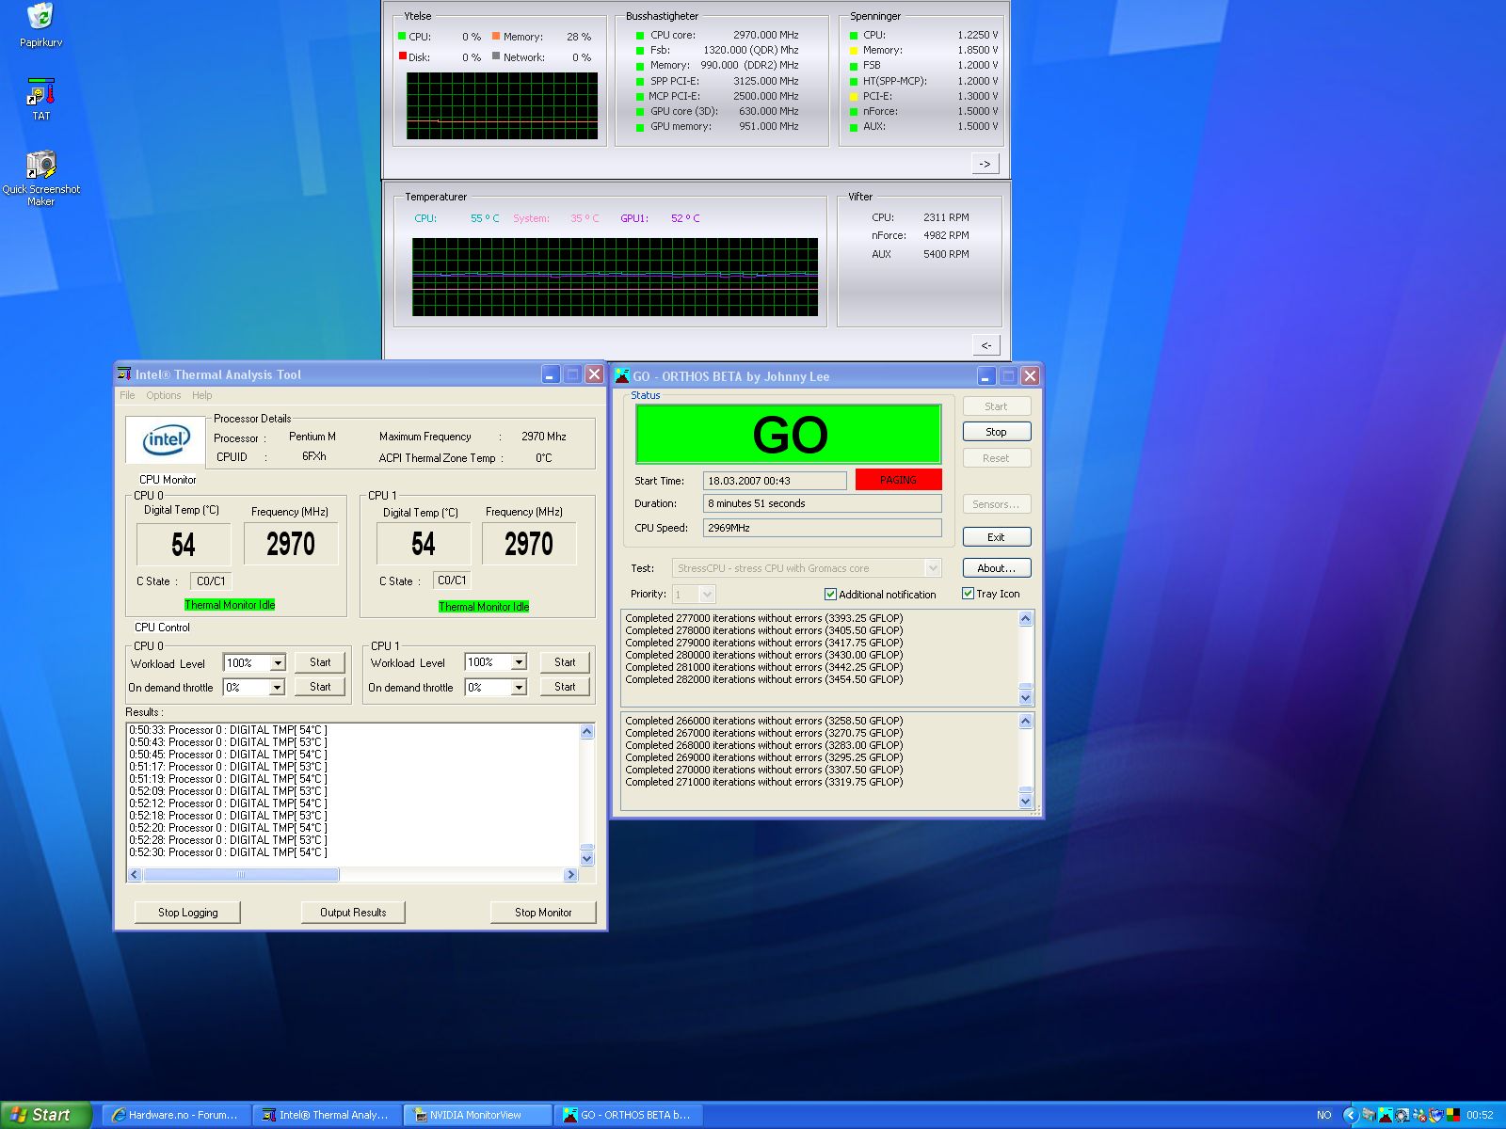This screenshot has height=1129, width=1506.
Task: Expand hidden tray icons with the arrow
Action: point(1350,1115)
